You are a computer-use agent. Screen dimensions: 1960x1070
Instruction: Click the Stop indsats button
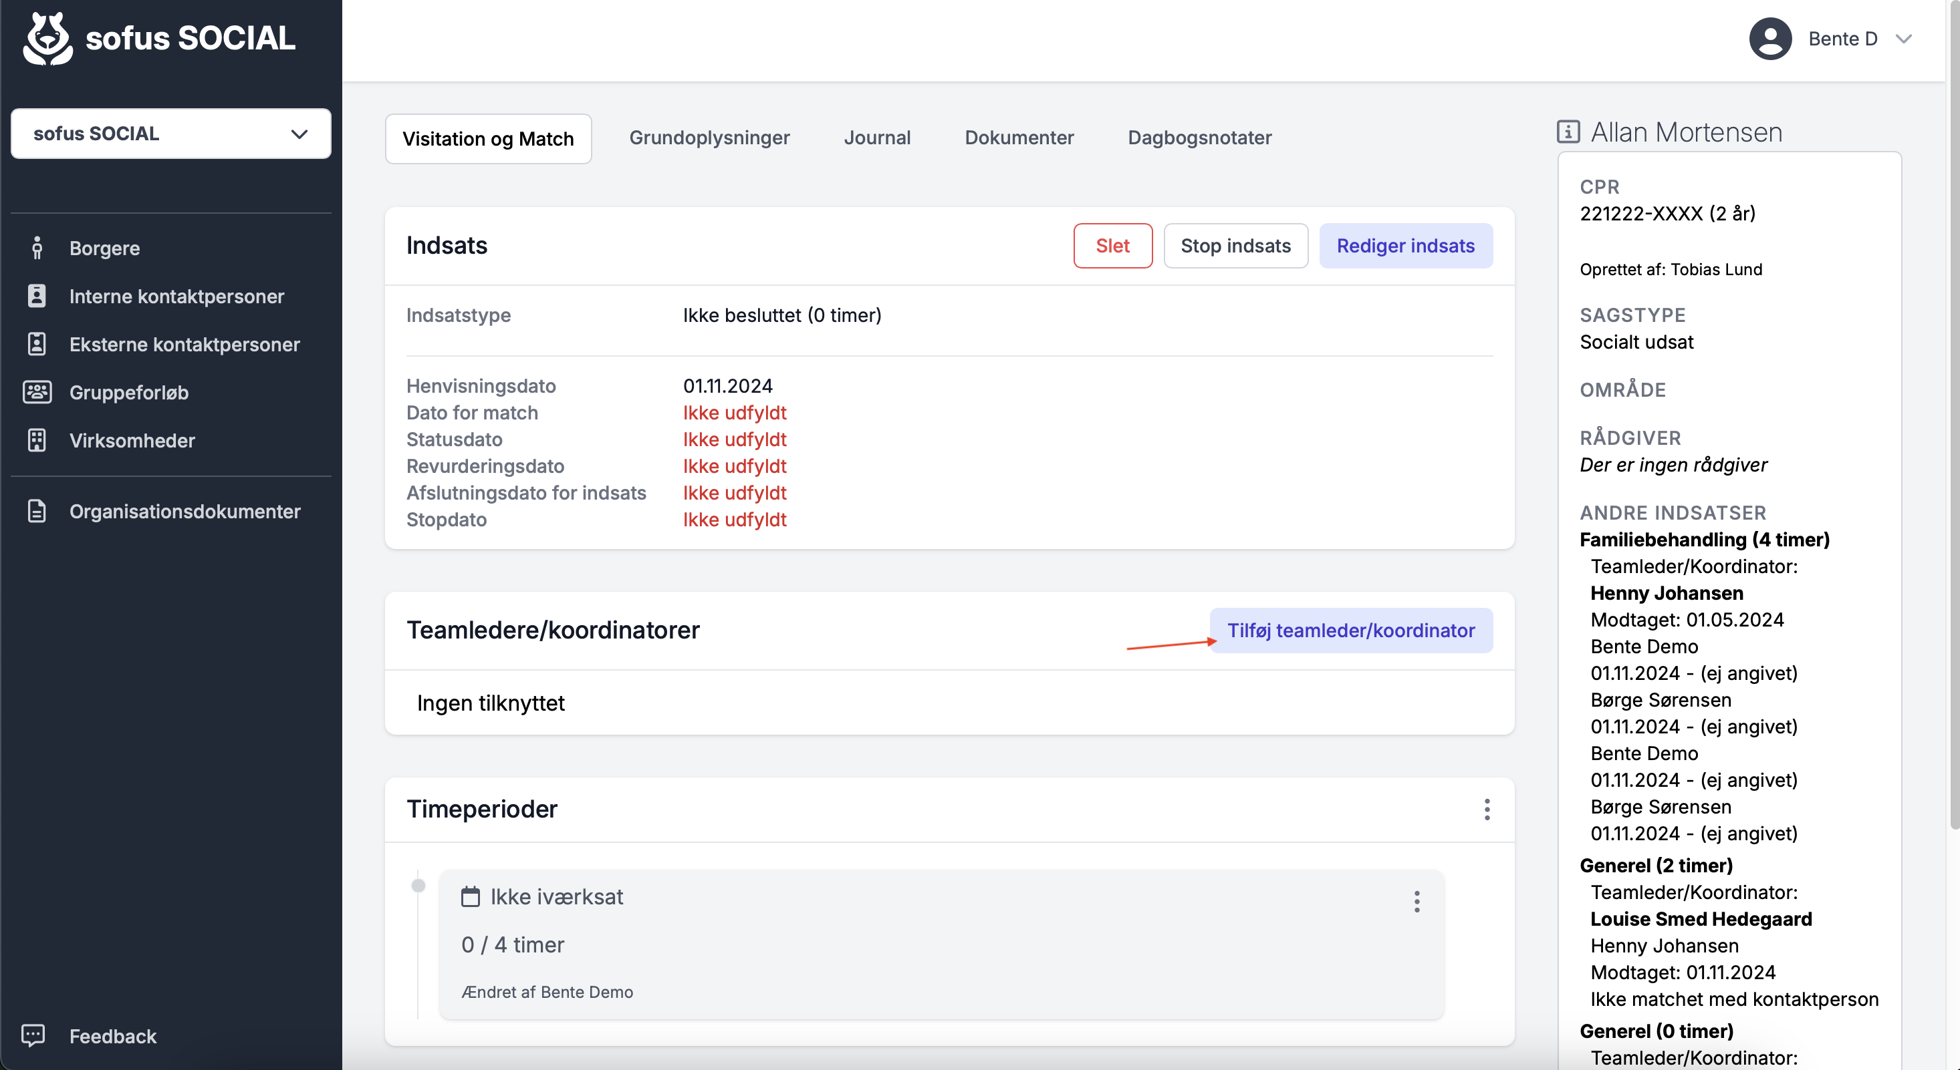click(1235, 246)
